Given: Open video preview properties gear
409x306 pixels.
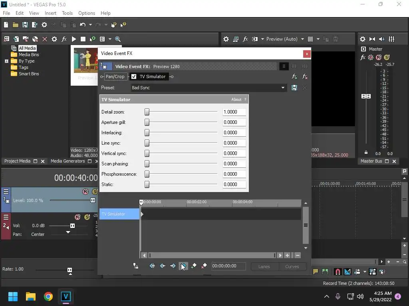Looking at the screenshot, I should pyautogui.click(x=226, y=39).
